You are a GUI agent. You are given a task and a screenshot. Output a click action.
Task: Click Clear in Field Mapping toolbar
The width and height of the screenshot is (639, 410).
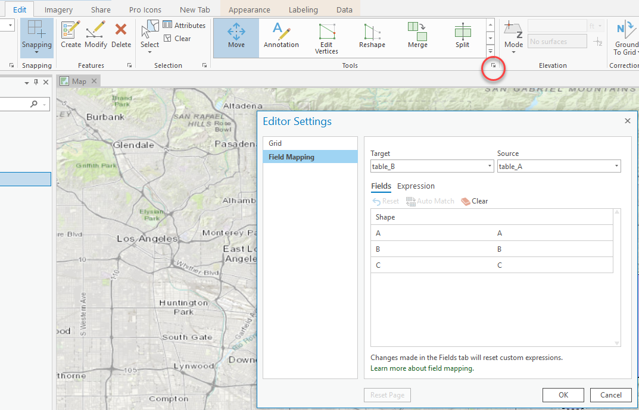[x=475, y=201]
